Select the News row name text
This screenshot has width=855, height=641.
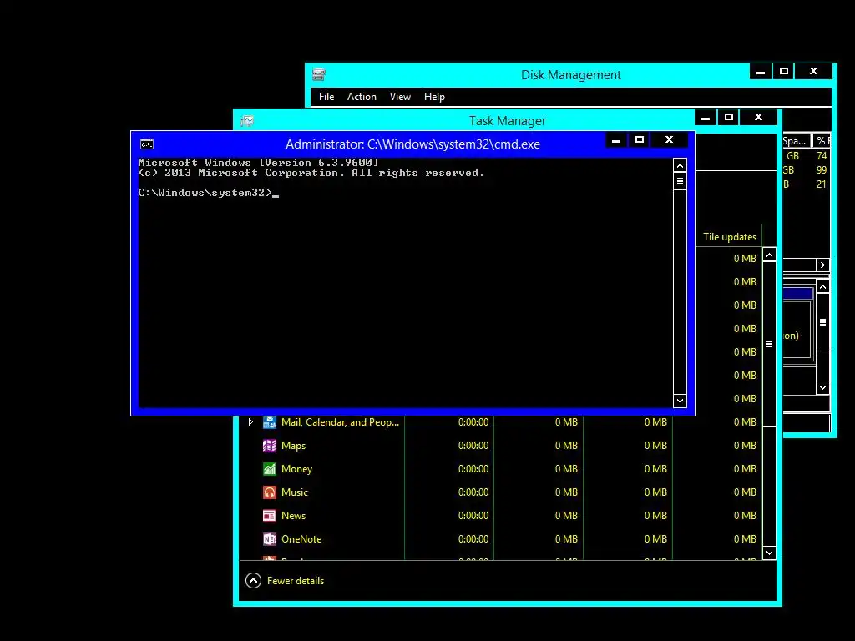293,516
